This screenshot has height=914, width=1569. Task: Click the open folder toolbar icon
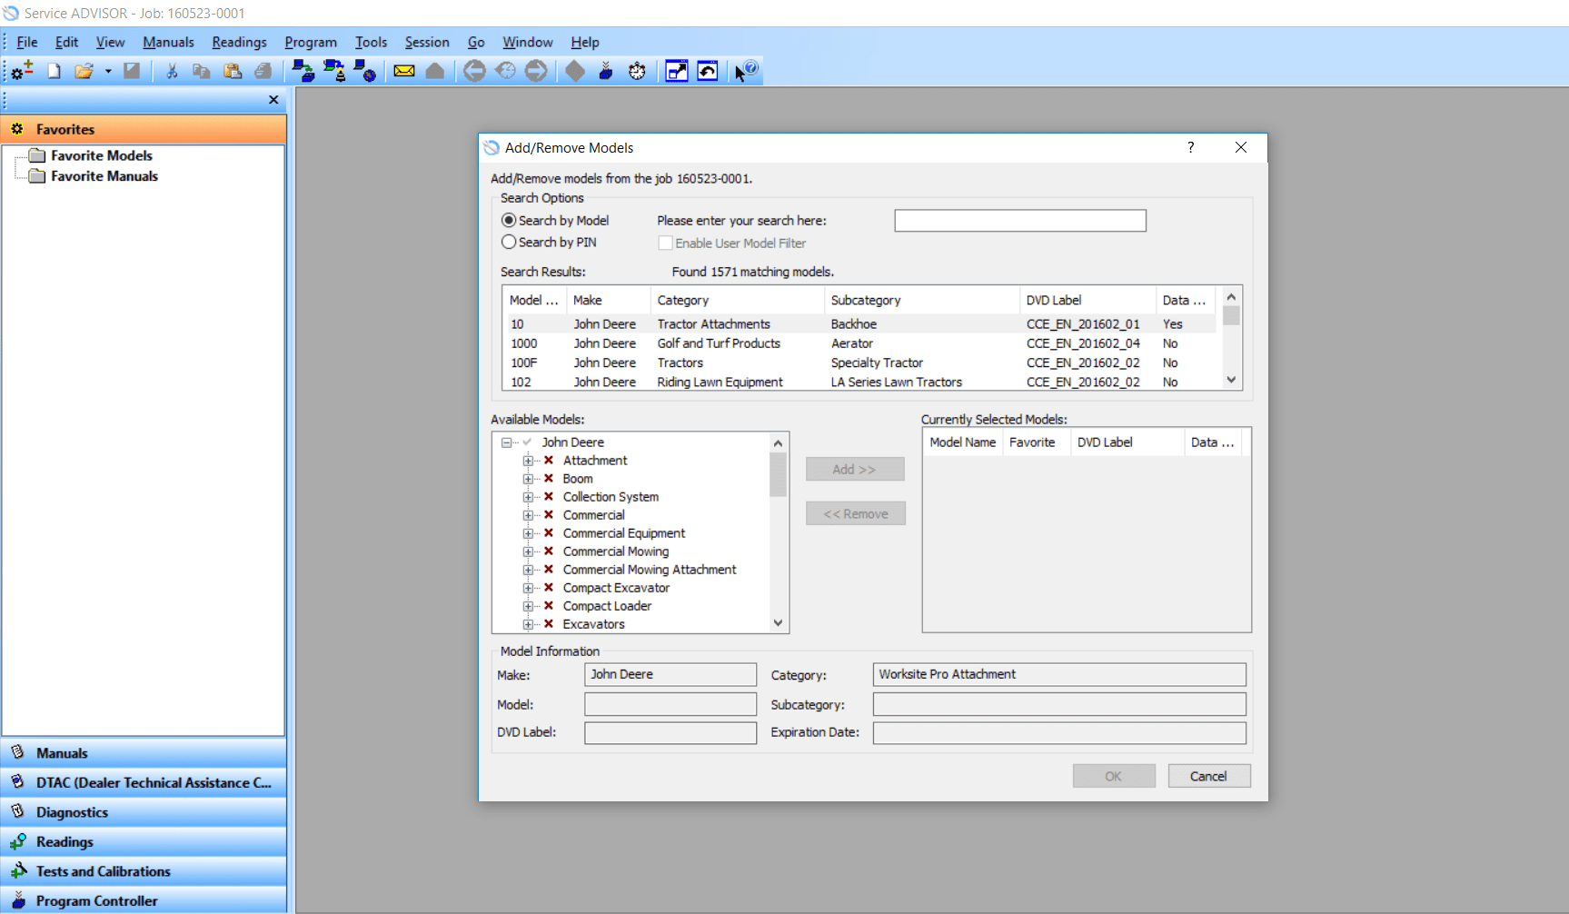pyautogui.click(x=84, y=71)
